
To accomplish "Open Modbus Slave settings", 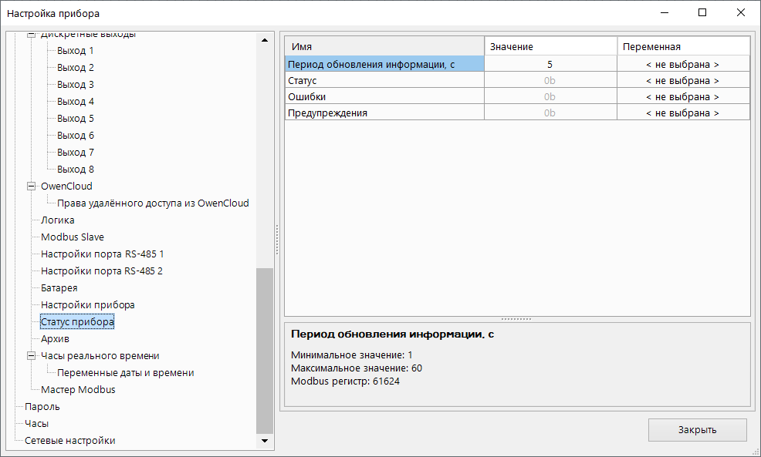I will pos(72,237).
